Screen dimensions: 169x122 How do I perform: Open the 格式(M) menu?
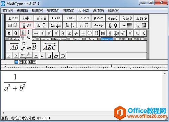(x=53, y=10)
